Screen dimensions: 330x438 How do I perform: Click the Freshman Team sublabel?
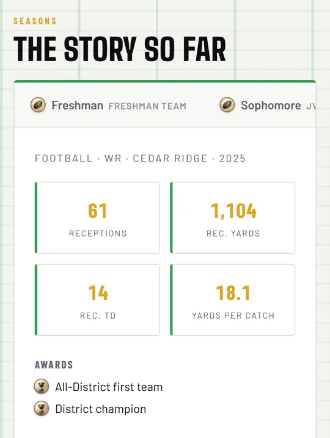coord(147,106)
